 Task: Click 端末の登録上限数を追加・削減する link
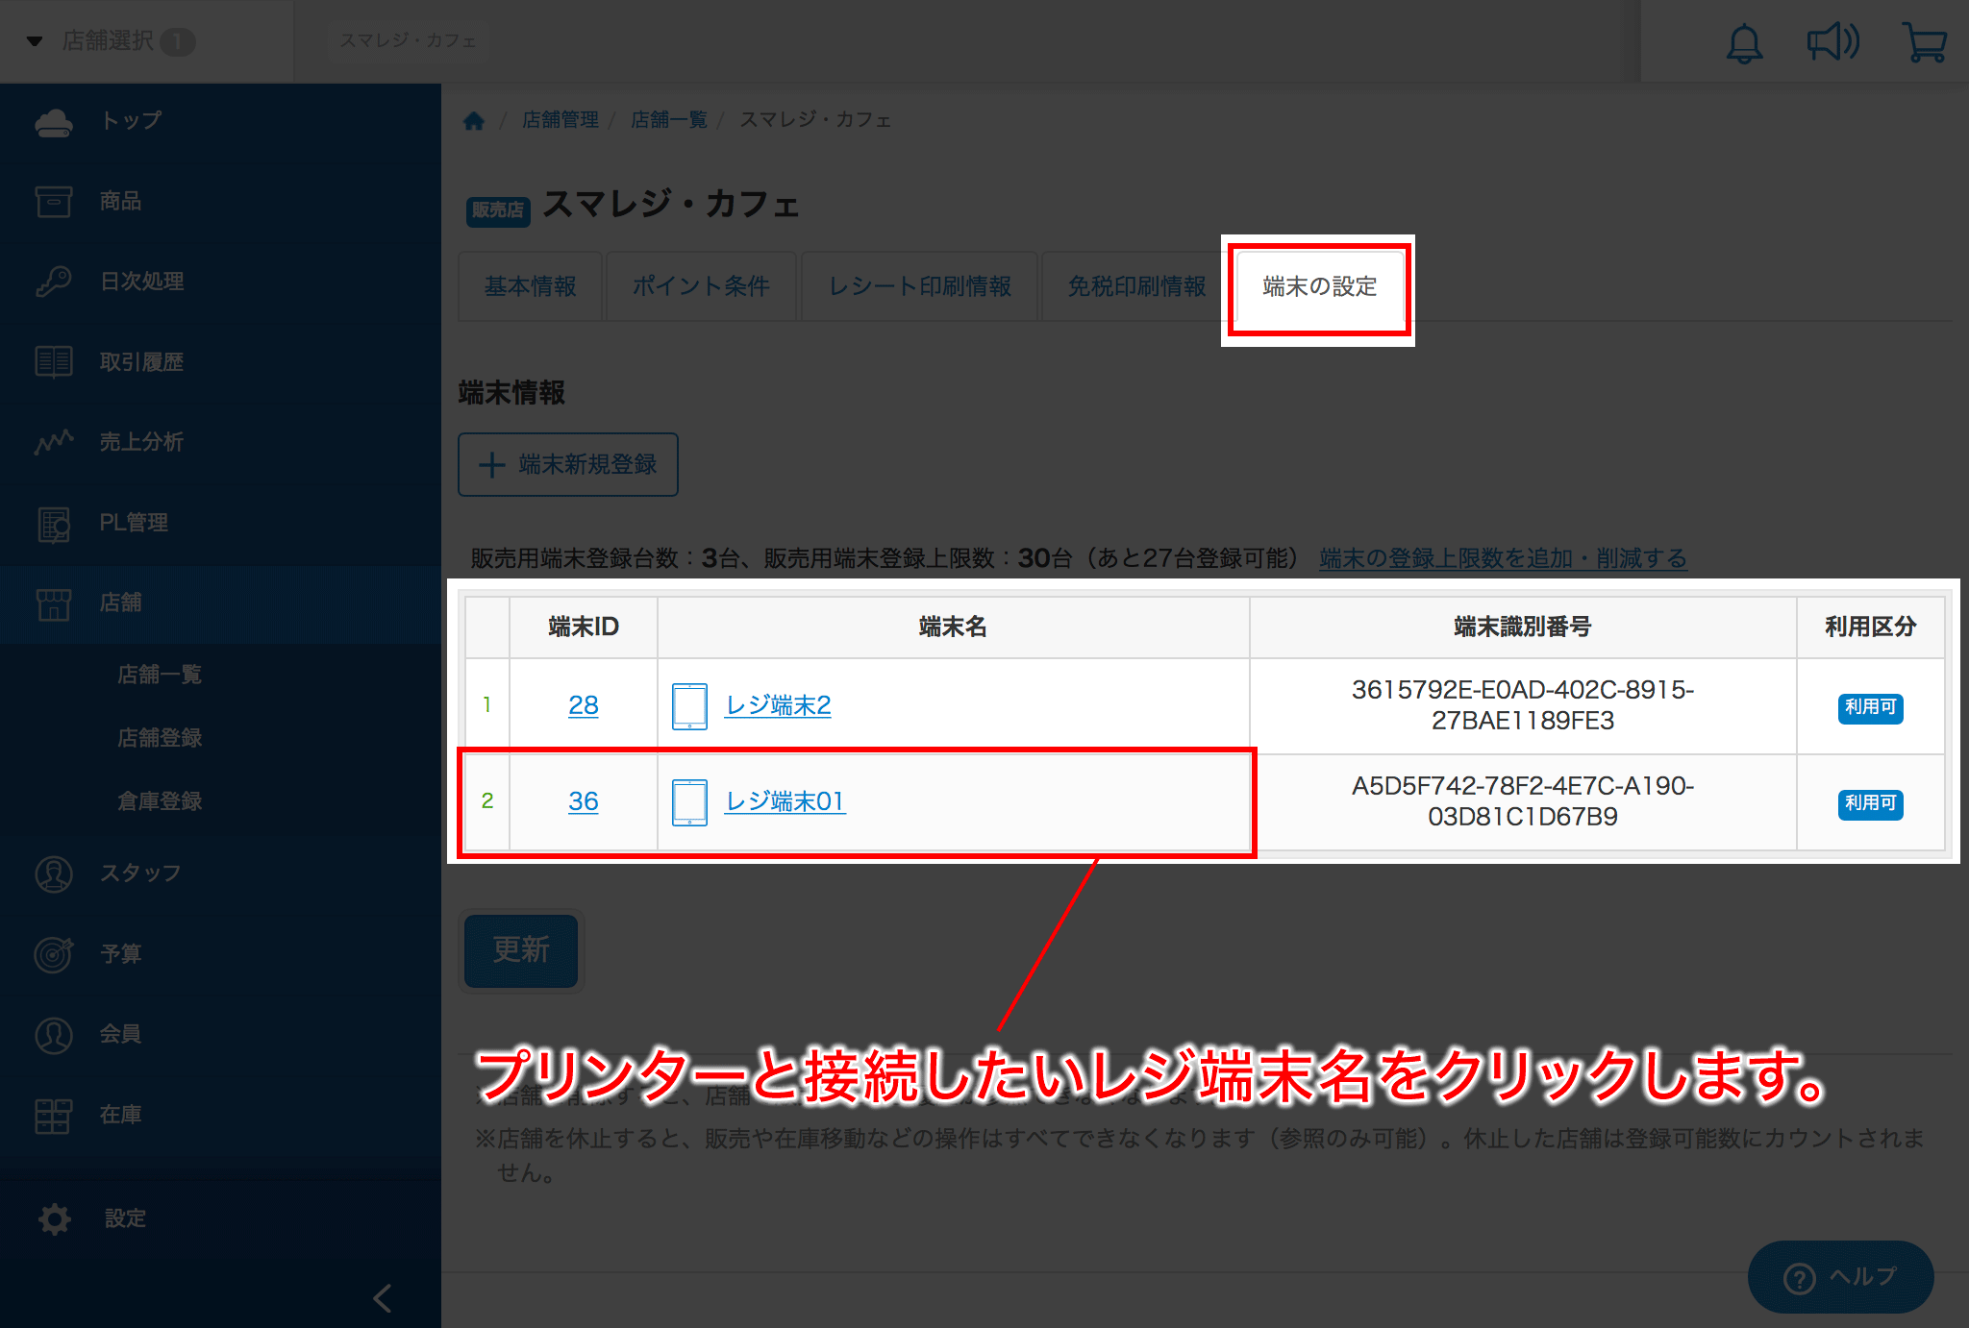click(x=1503, y=558)
